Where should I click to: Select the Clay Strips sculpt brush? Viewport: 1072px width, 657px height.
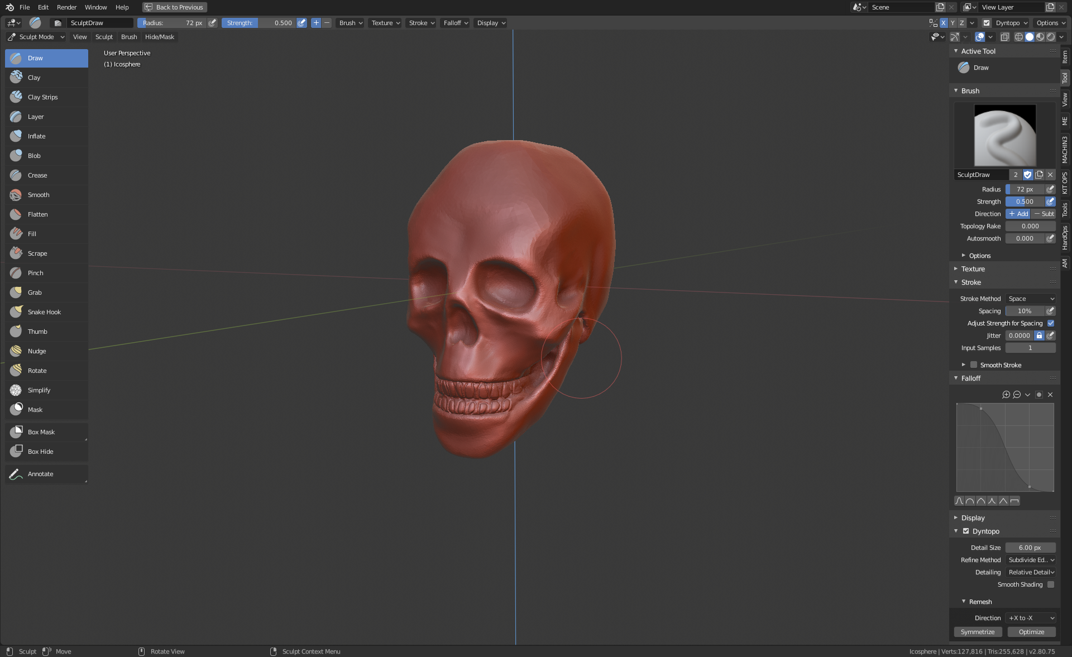coord(43,97)
